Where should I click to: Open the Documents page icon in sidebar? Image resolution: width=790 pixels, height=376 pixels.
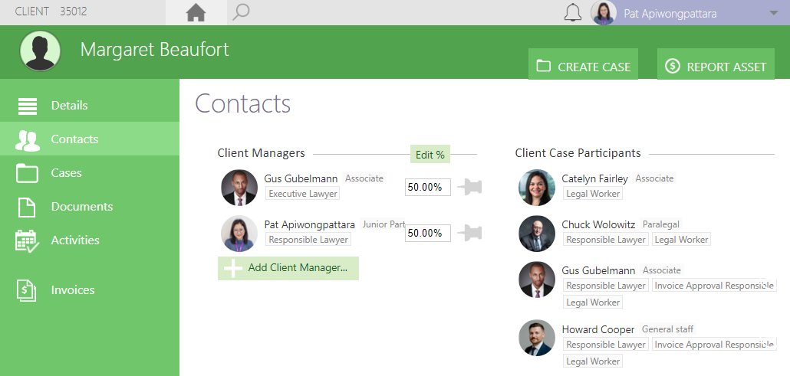point(27,207)
